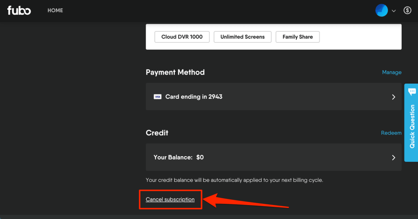Click the Redeem credit link
This screenshot has height=219, width=418.
click(391, 133)
